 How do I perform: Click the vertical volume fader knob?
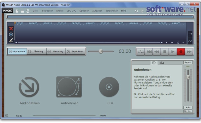(x=188, y=77)
